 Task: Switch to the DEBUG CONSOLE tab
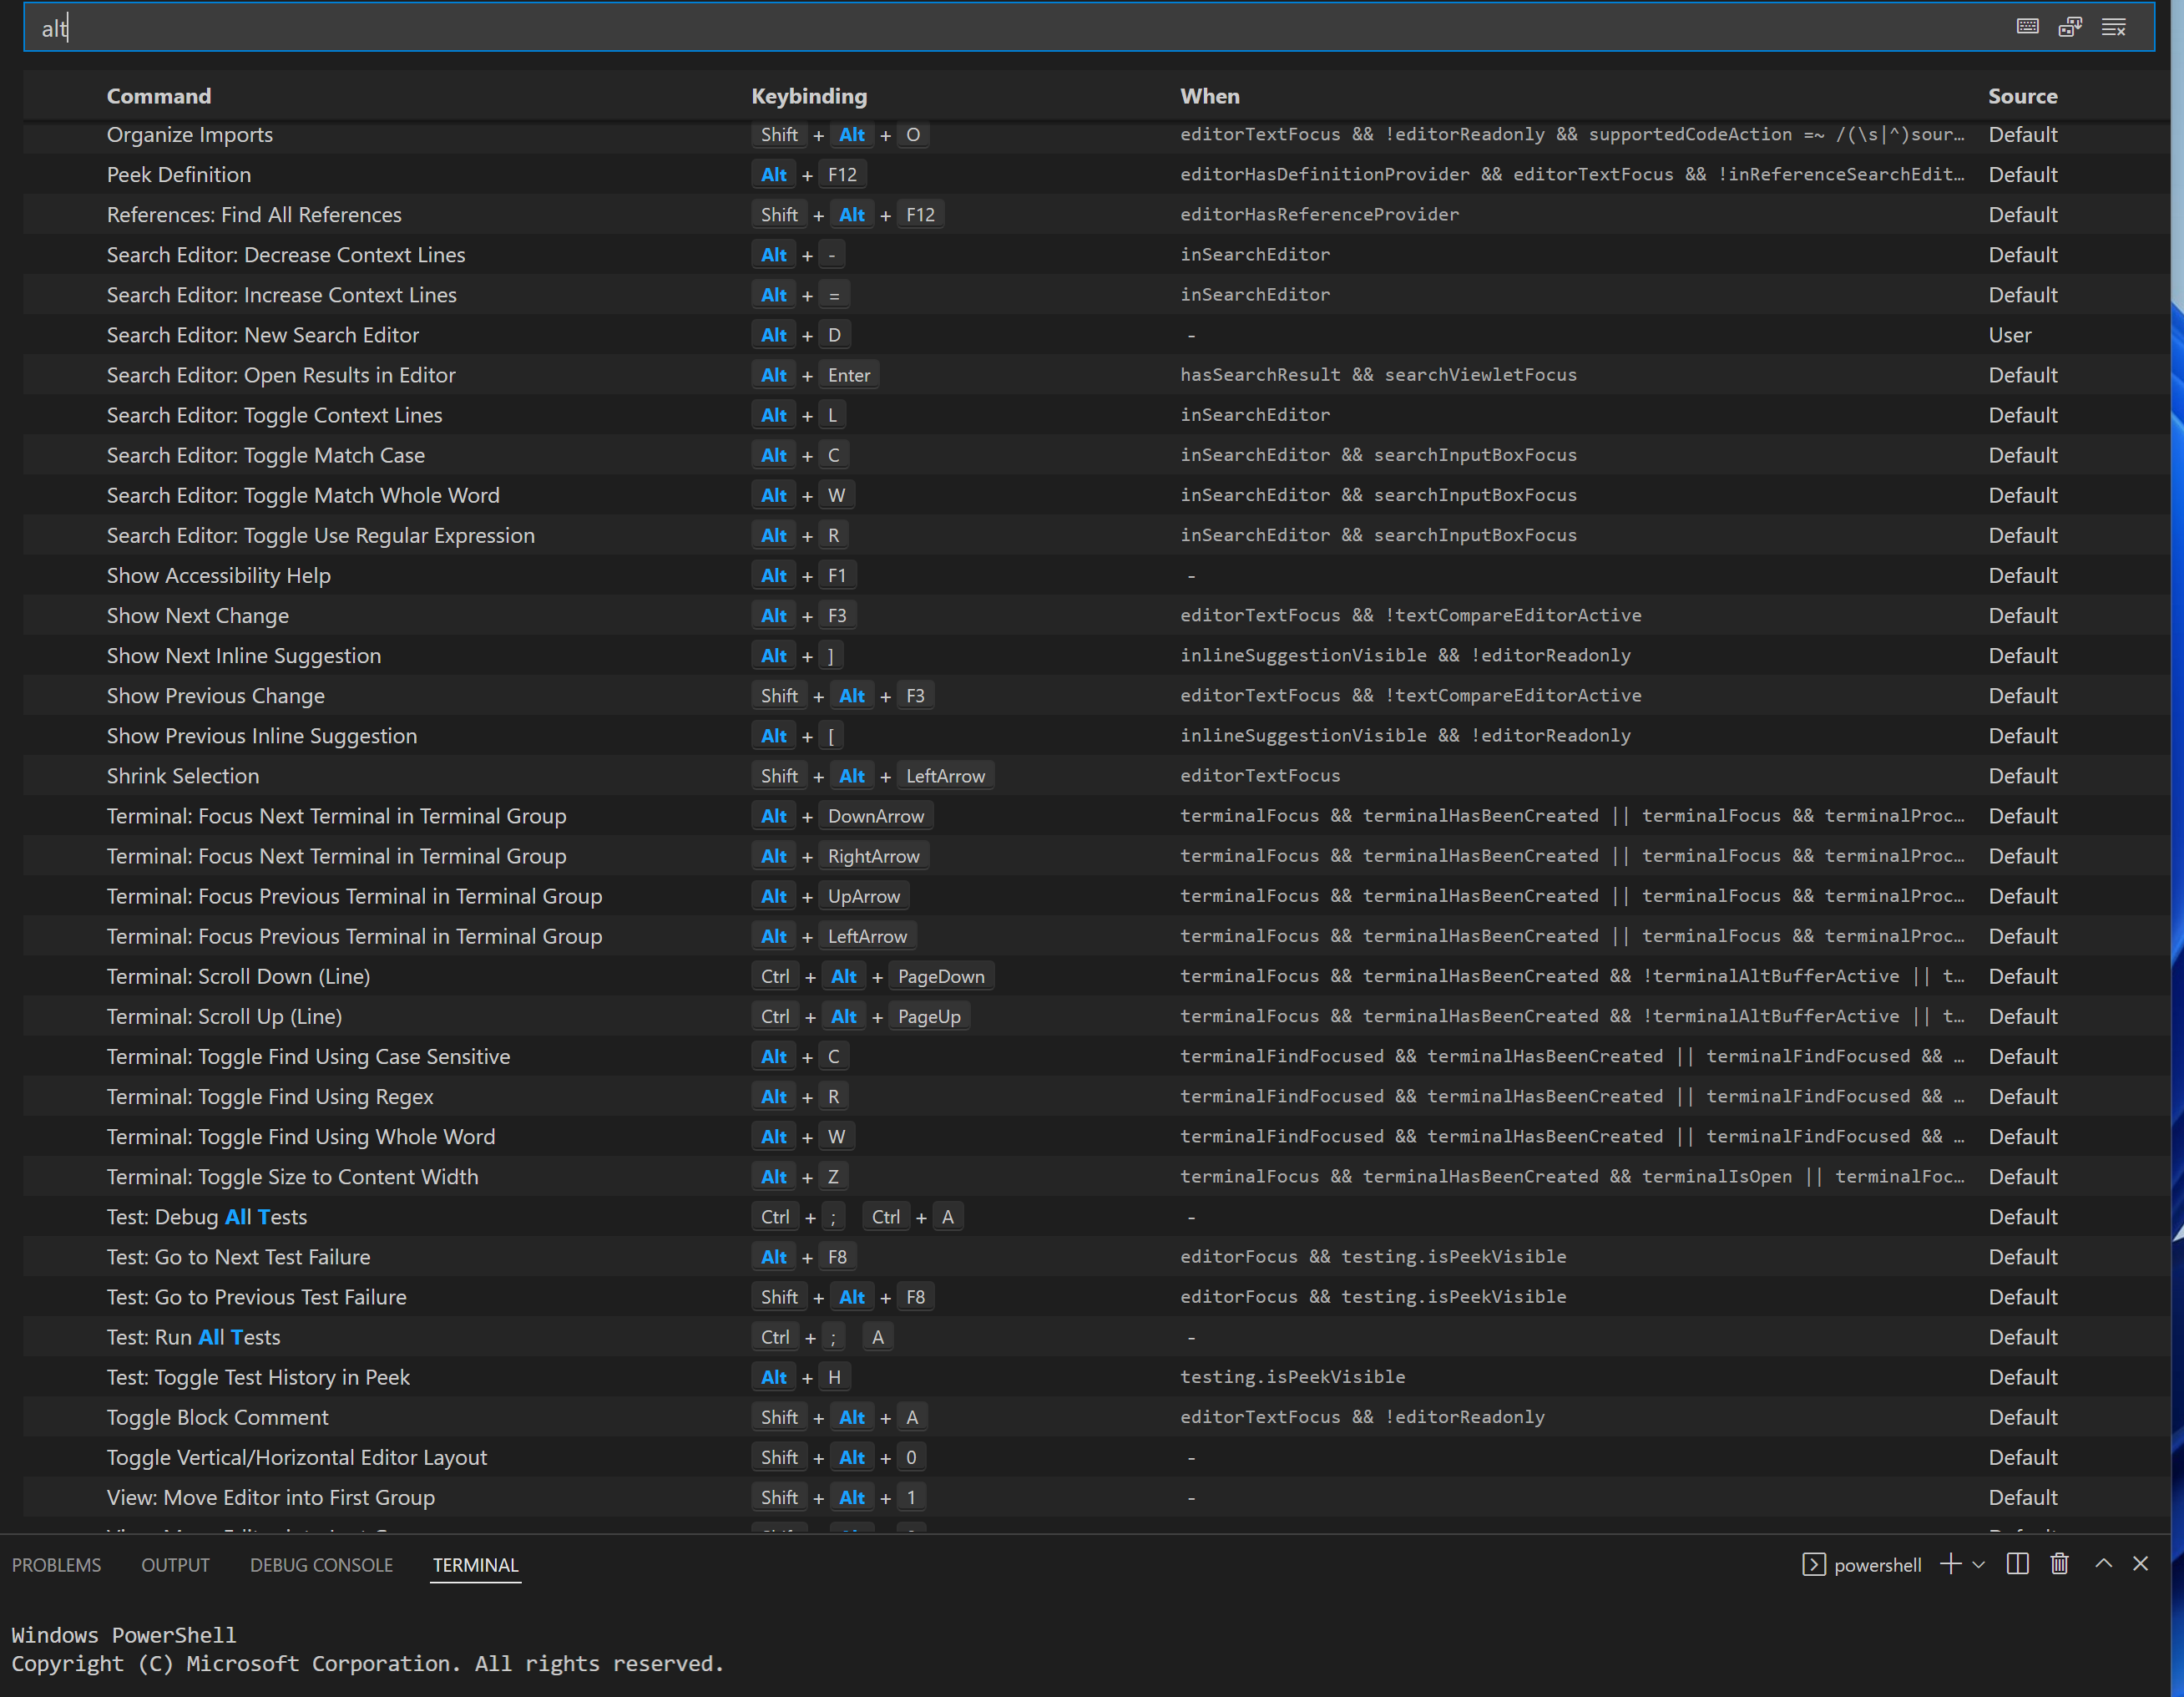click(321, 1565)
